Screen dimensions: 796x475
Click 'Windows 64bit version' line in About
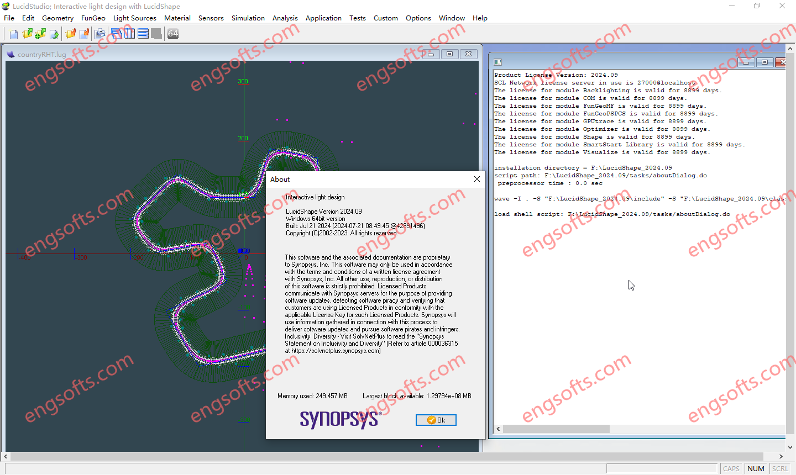tap(316, 219)
